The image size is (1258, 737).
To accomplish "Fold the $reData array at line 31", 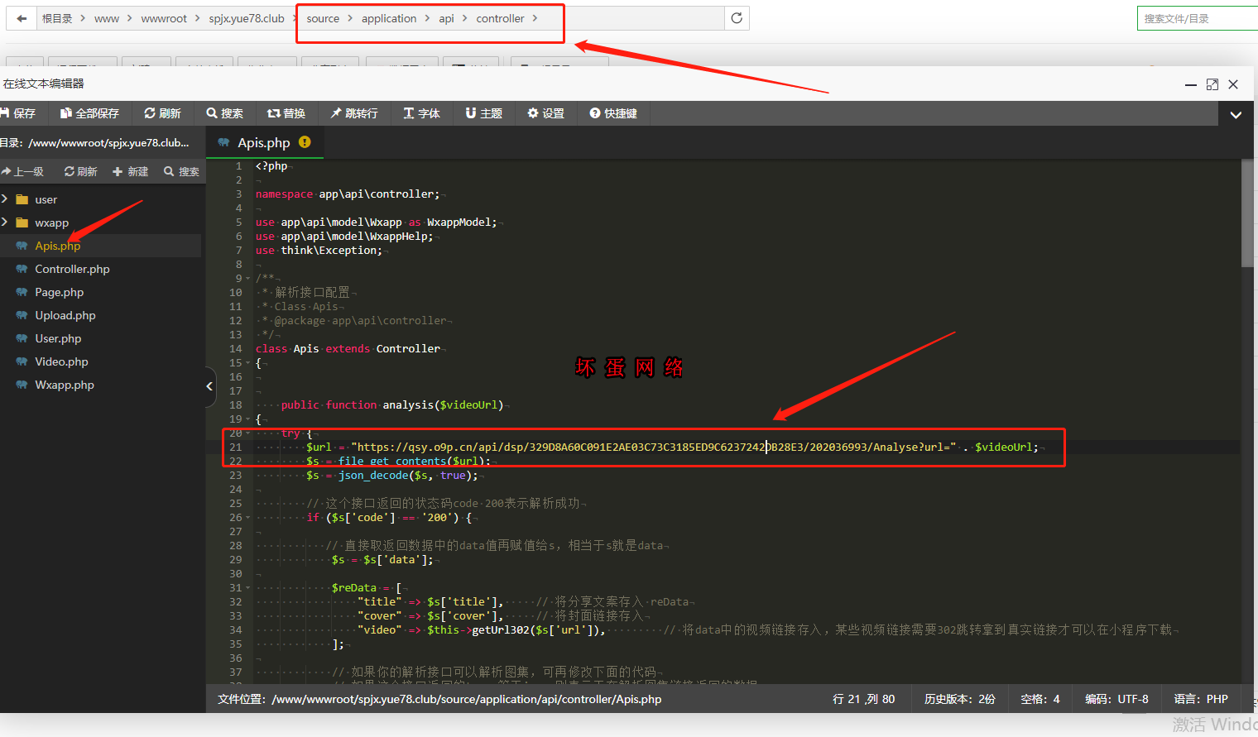I will click(x=248, y=588).
